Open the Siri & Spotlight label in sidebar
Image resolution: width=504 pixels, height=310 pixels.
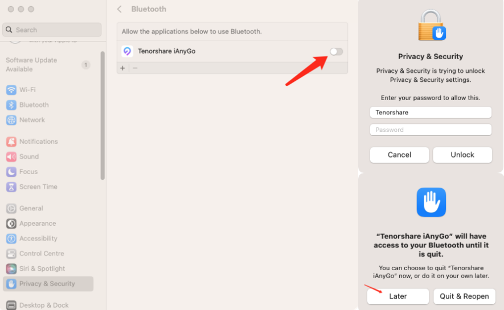pos(42,268)
